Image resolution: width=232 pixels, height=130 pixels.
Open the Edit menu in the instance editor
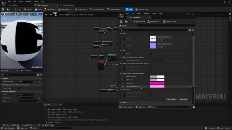click(x=133, y=14)
